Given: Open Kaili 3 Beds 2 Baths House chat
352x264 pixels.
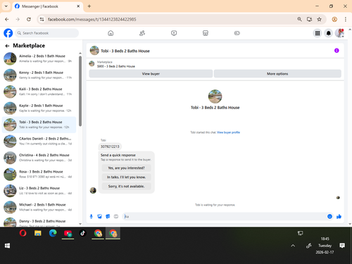Looking at the screenshot, I should tap(39, 92).
